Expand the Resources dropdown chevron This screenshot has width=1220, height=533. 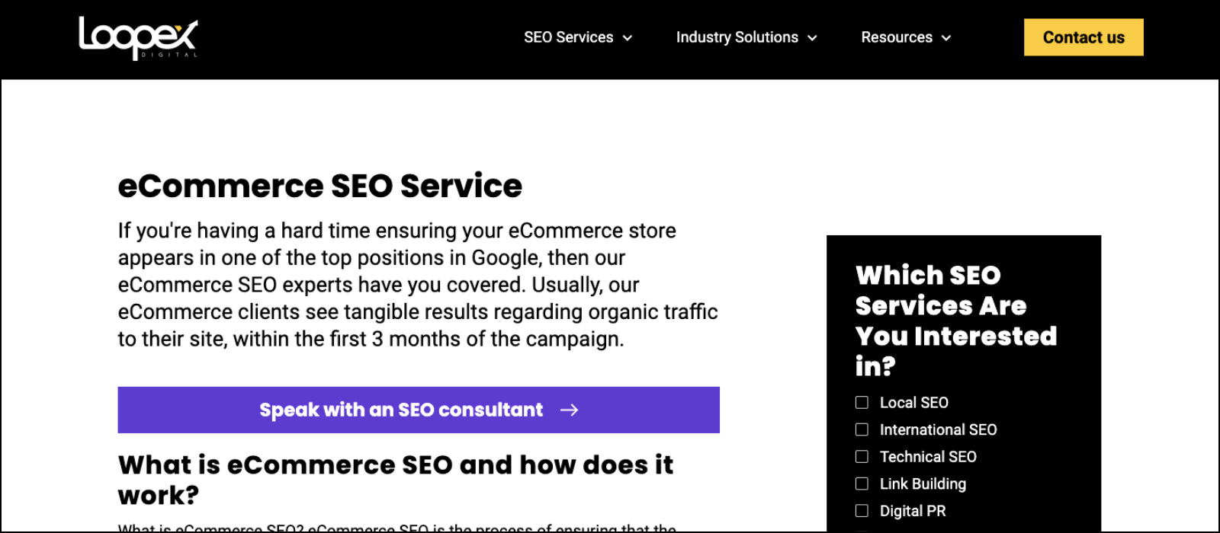945,37
